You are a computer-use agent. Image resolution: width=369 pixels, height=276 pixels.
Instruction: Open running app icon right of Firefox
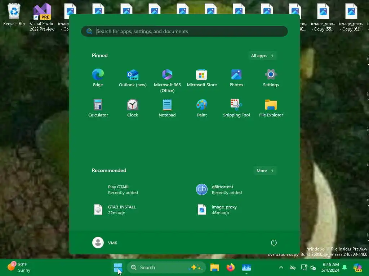(246, 267)
